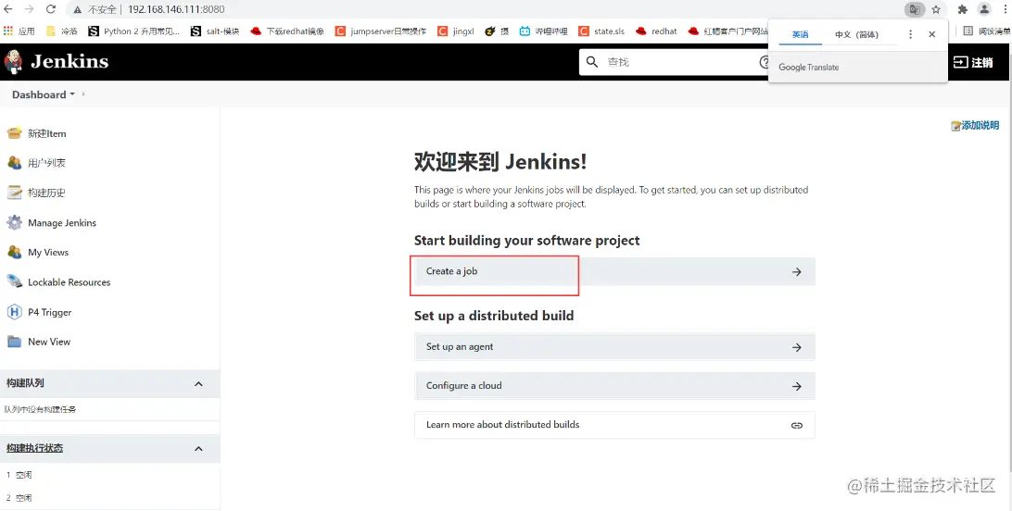The width and height of the screenshot is (1012, 511).
Task: Open Manage Jenkins link
Action: (x=62, y=223)
